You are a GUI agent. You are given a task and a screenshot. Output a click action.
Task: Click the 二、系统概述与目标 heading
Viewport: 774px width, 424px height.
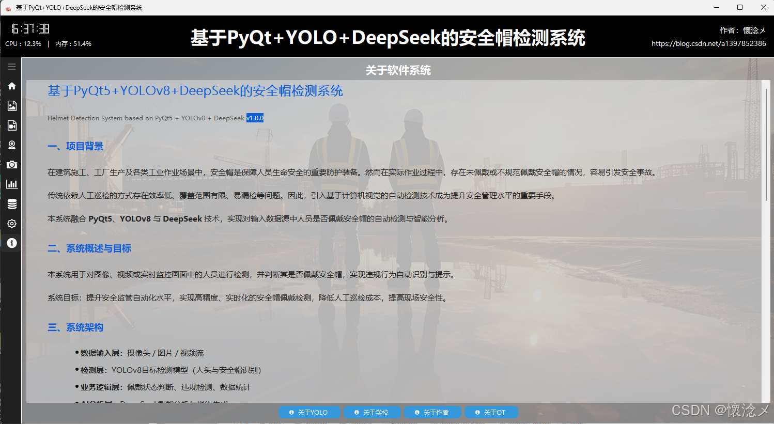point(89,248)
